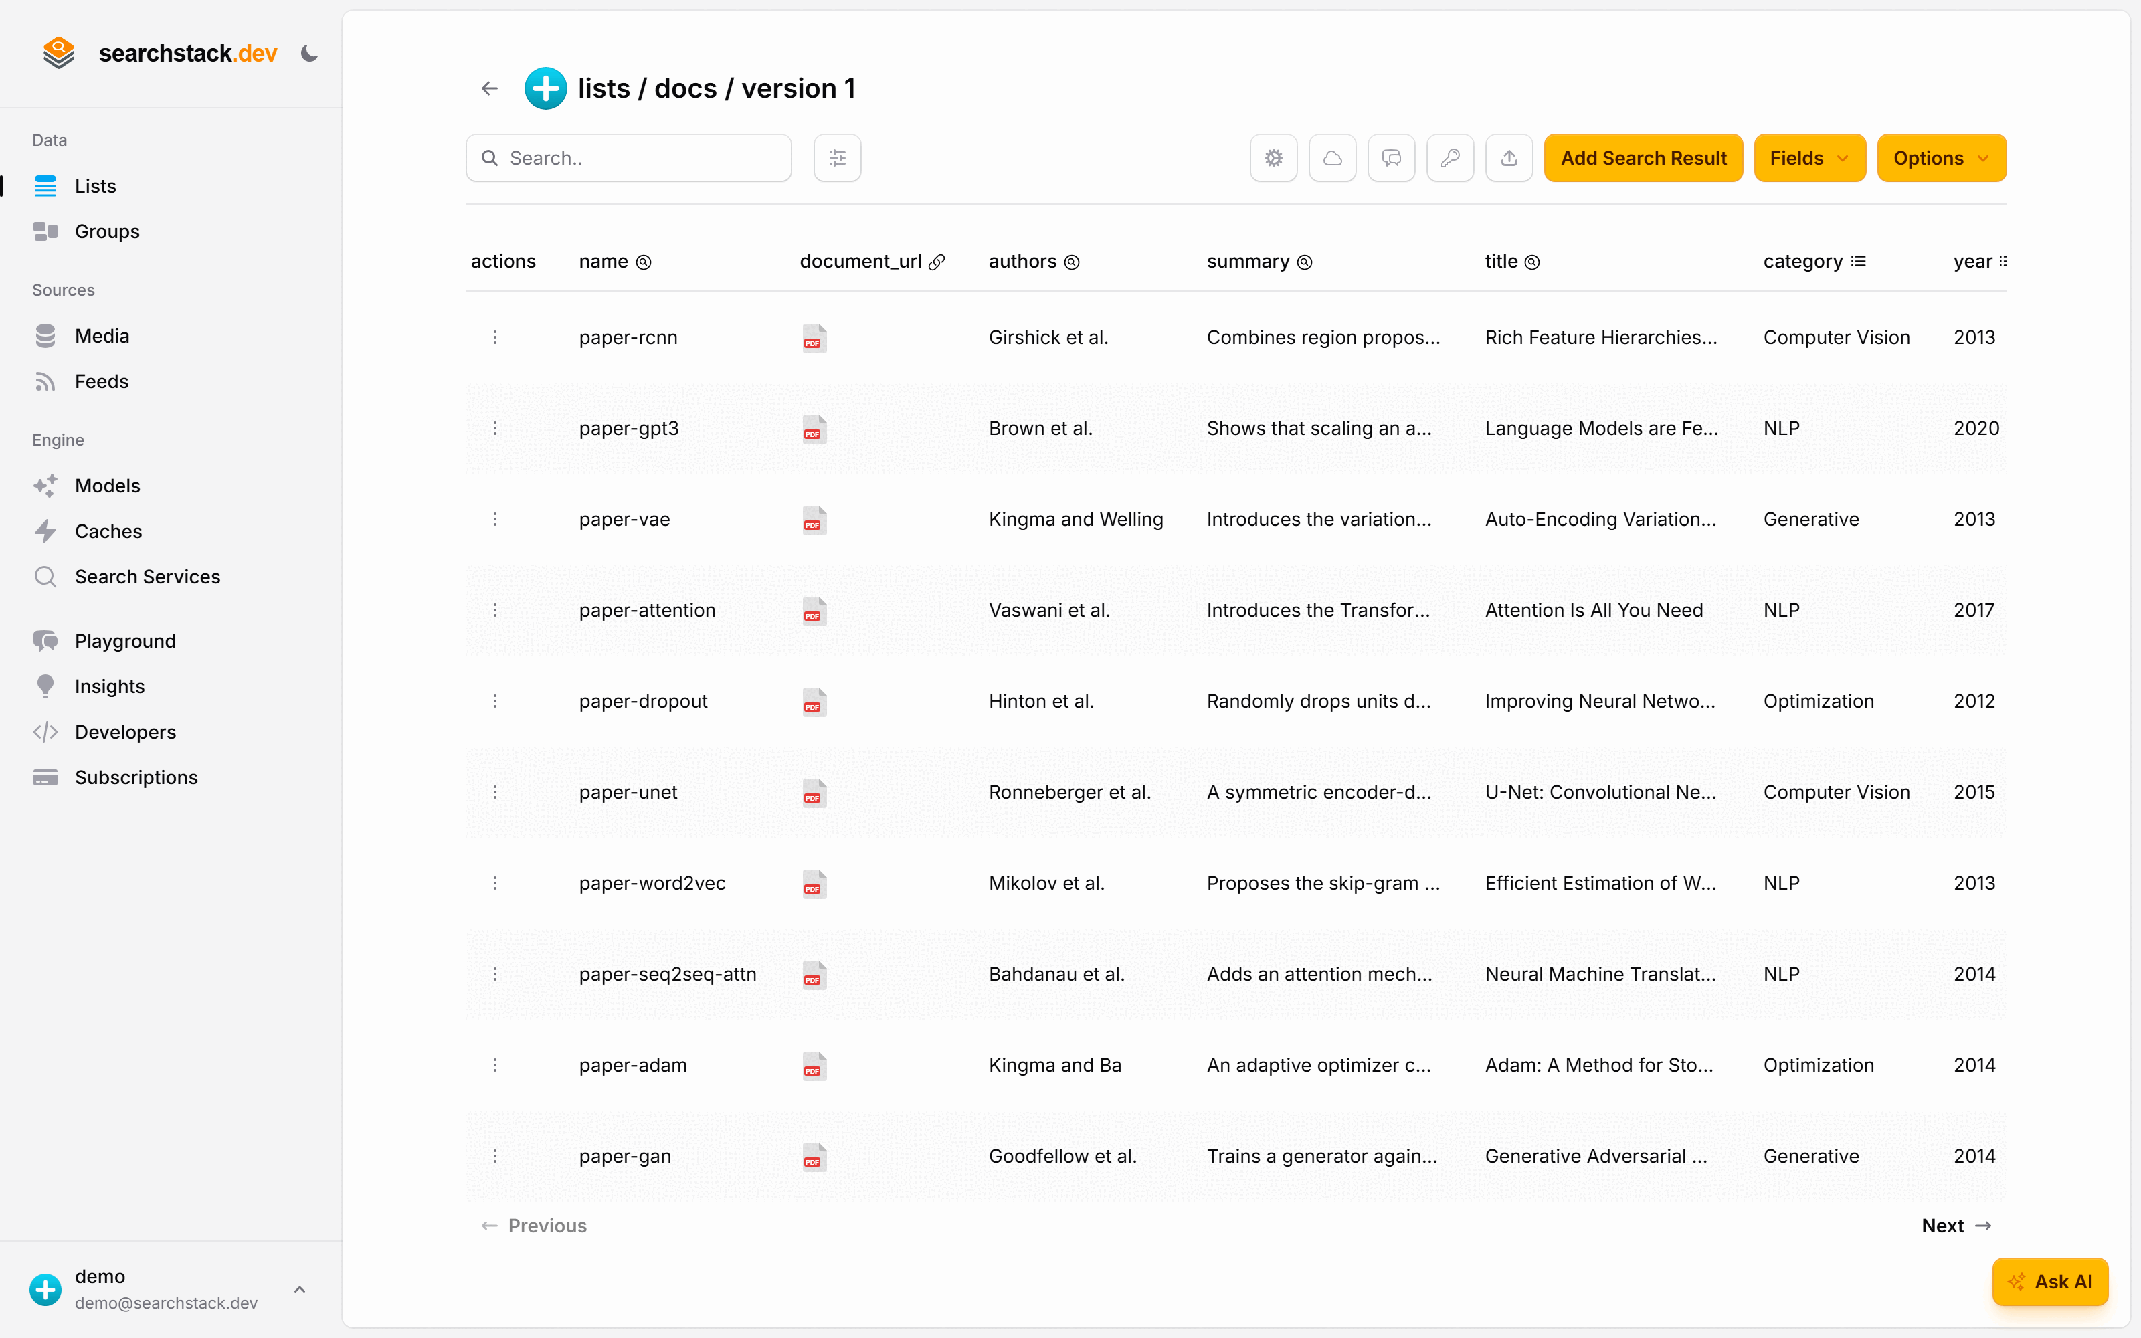The width and height of the screenshot is (2141, 1338).
Task: Open the filter sliders icon beside search
Action: (x=837, y=159)
